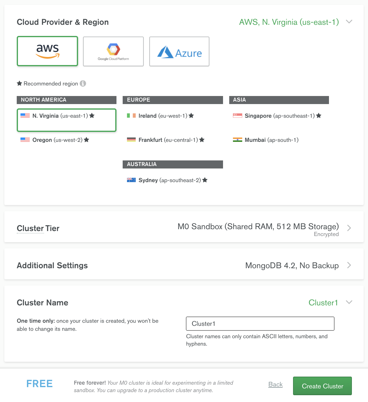Click the Back link
368x402 pixels.
275,384
